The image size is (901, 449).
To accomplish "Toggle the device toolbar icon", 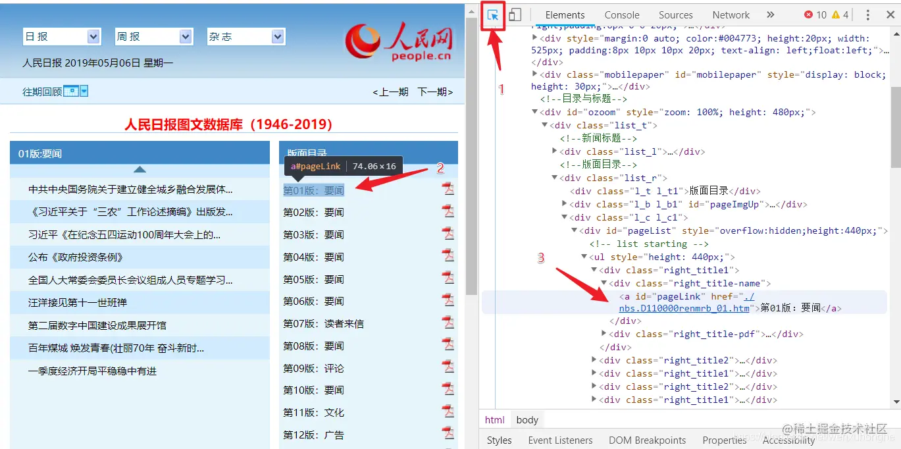I will (x=515, y=14).
